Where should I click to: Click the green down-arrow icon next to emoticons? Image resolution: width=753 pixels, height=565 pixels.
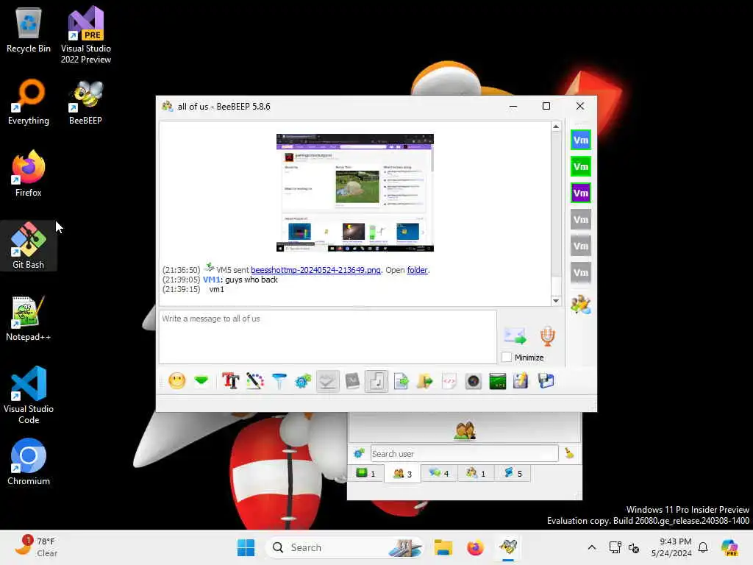201,381
